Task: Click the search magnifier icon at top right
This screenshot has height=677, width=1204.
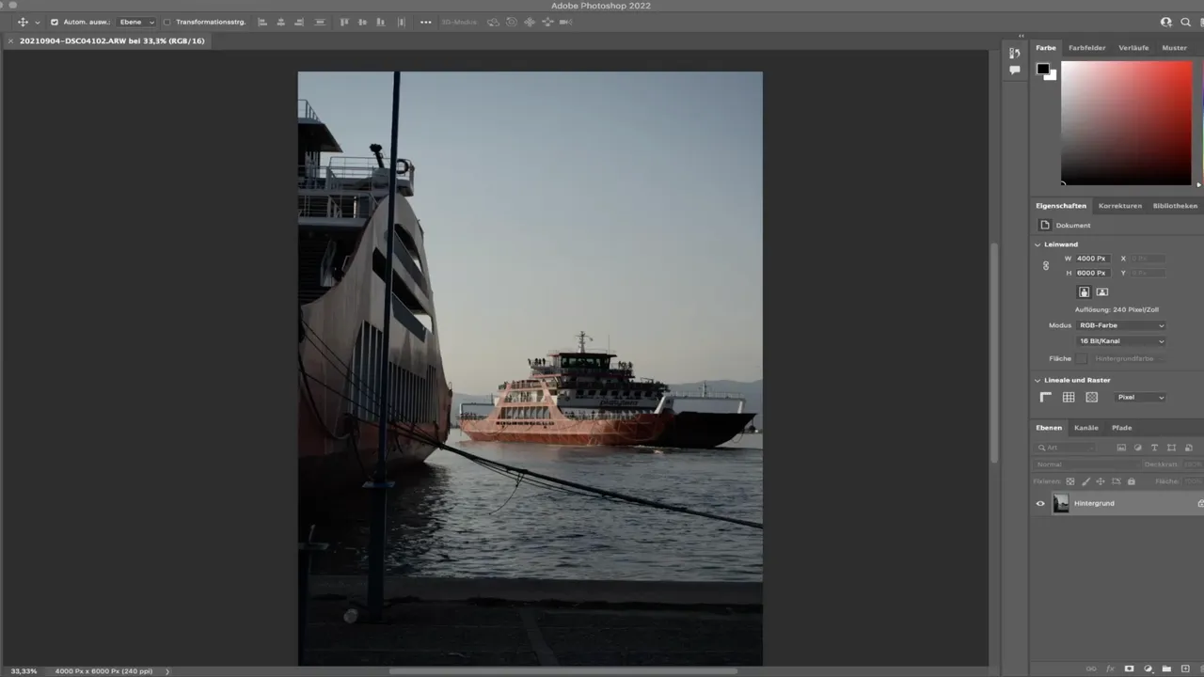Action: 1185,22
